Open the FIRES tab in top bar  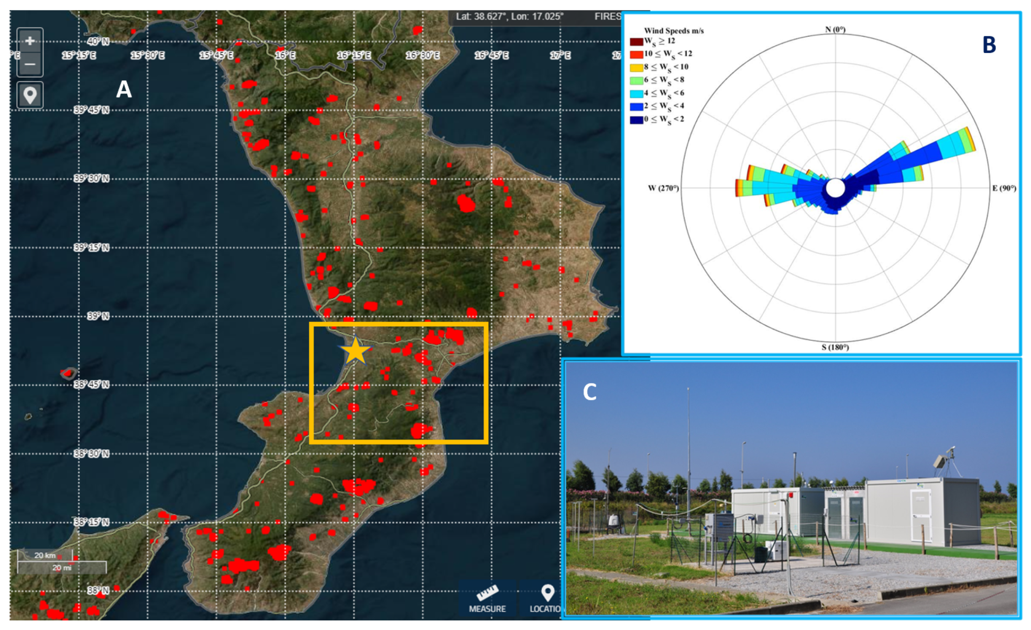[x=608, y=17]
